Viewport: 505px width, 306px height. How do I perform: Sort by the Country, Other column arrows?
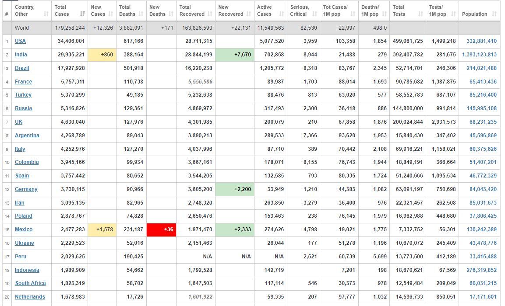coord(46,14)
